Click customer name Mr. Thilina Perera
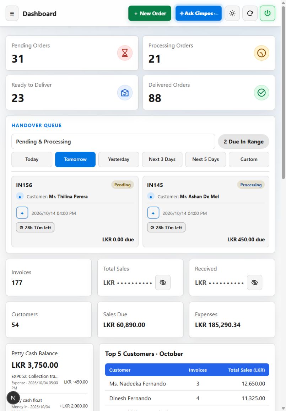The width and height of the screenshot is (286, 411). tap(68, 197)
